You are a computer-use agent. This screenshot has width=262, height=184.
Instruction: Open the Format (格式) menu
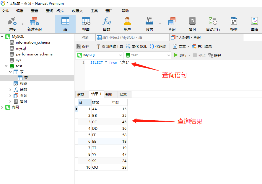(x=60, y=11)
